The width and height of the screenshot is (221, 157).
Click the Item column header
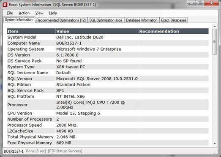pyautogui.click(x=31, y=31)
